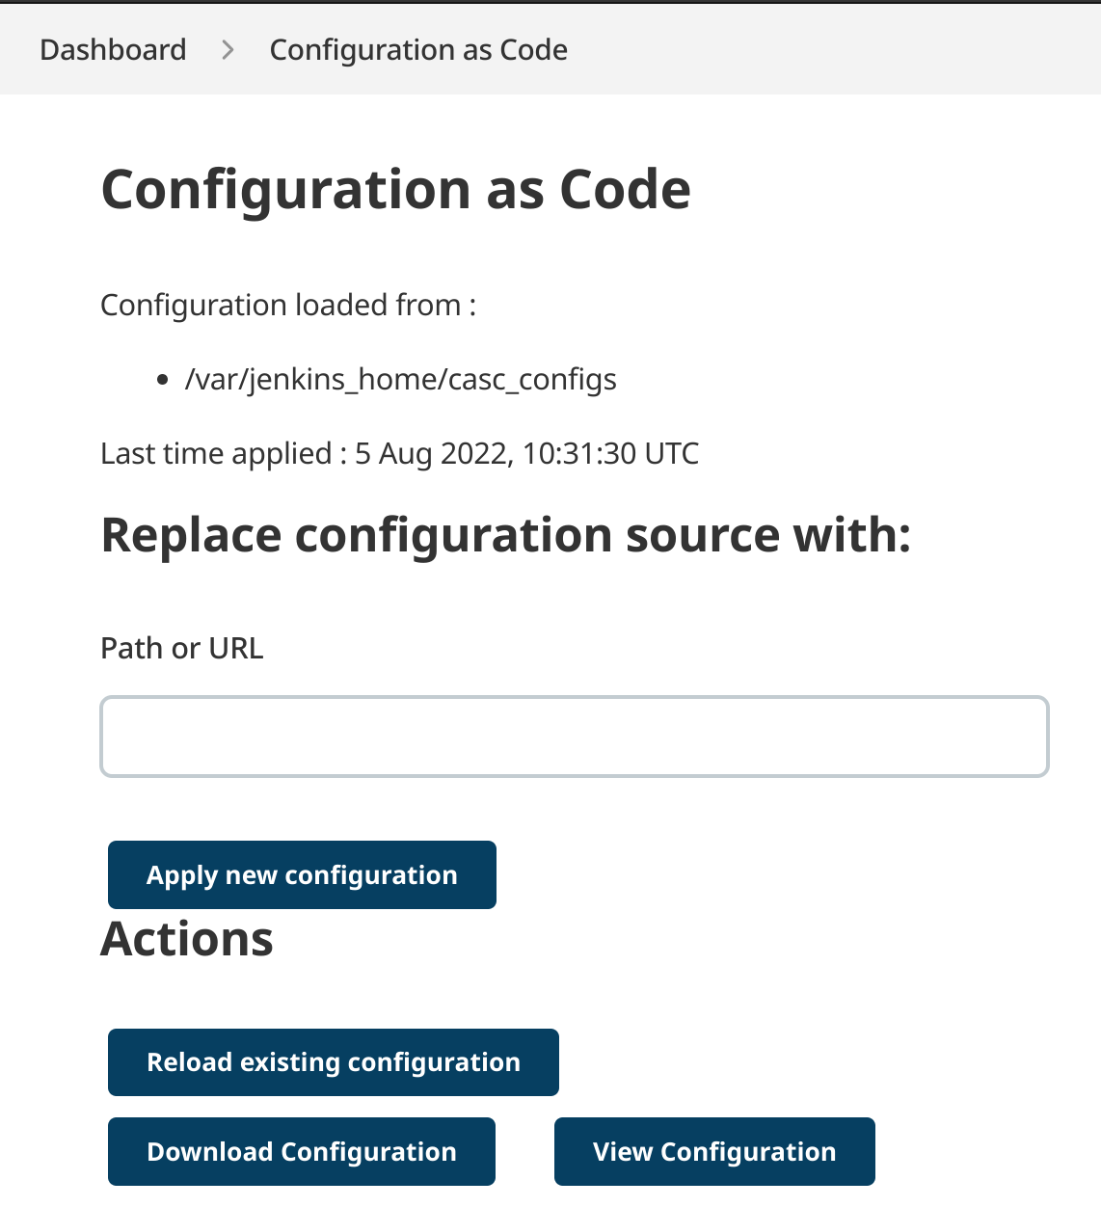The width and height of the screenshot is (1101, 1207).
Task: Focus the Path or URL input field
Action: coord(574,737)
